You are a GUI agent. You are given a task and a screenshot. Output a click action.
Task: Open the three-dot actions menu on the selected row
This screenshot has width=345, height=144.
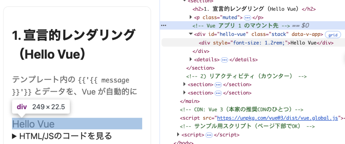tap(163, 26)
